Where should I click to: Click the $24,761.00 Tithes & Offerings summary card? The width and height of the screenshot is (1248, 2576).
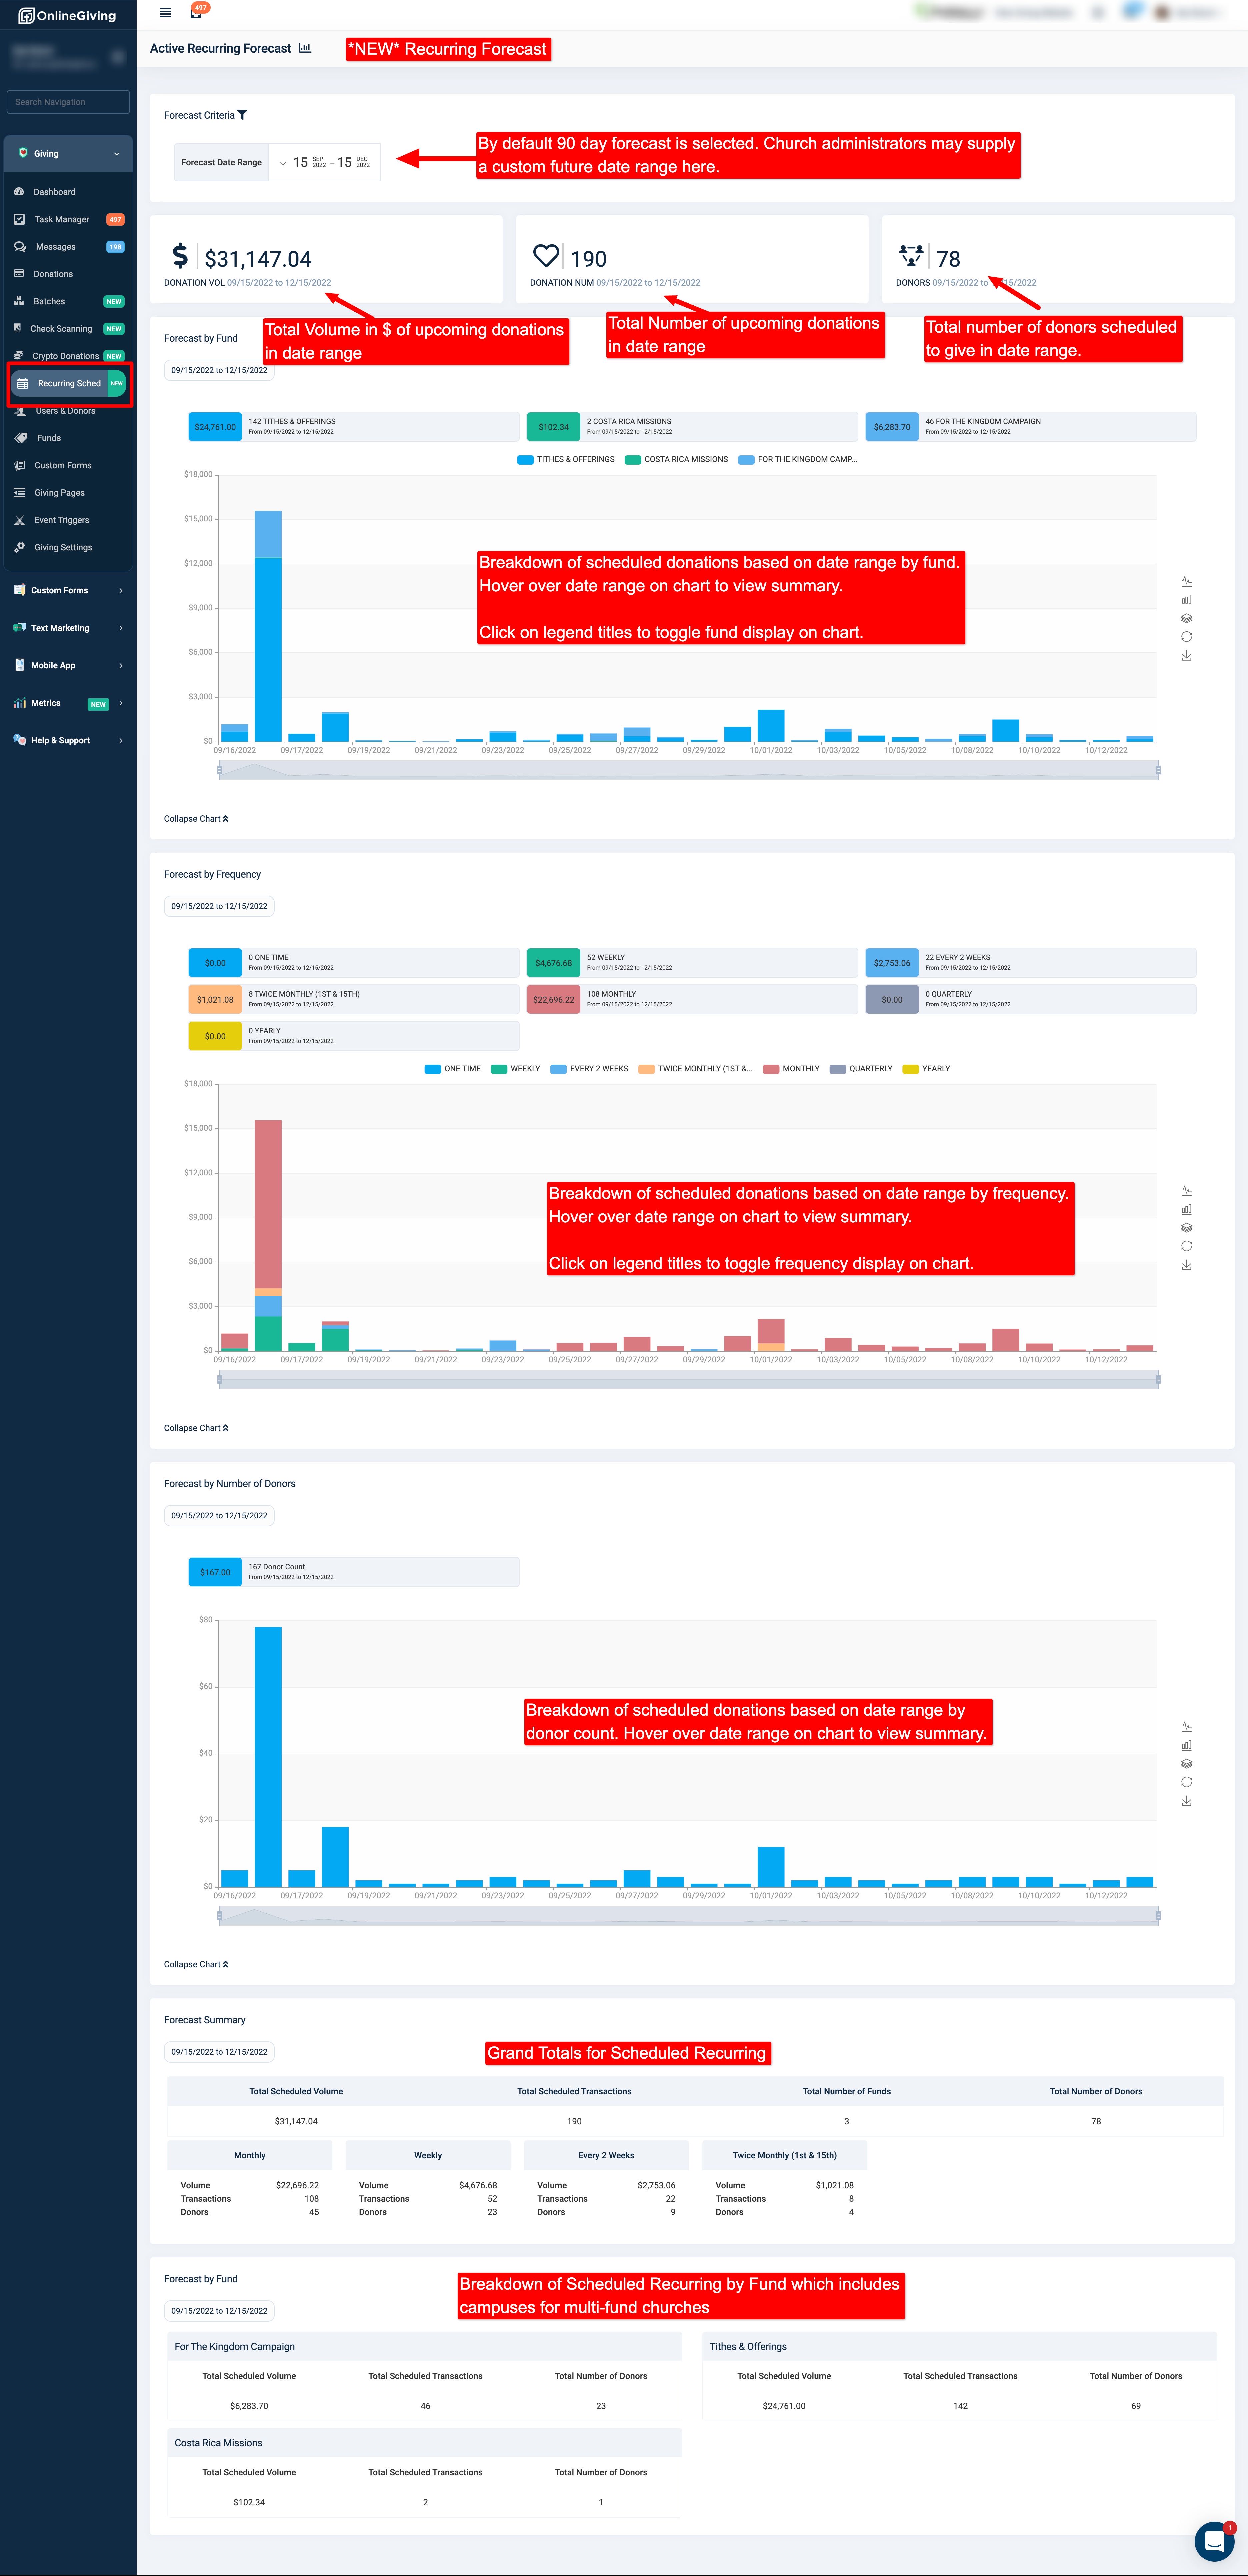tap(354, 427)
